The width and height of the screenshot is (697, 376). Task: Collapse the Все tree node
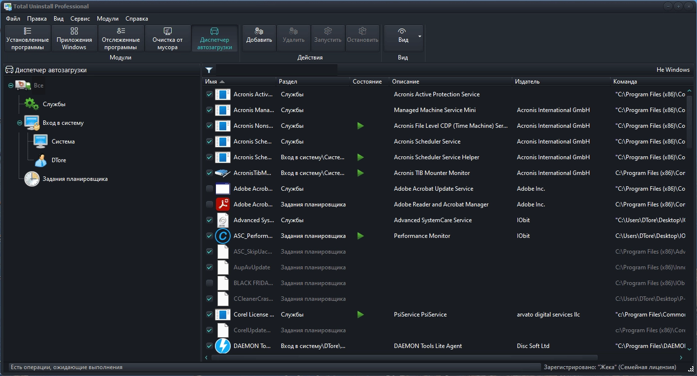pyautogui.click(x=11, y=86)
